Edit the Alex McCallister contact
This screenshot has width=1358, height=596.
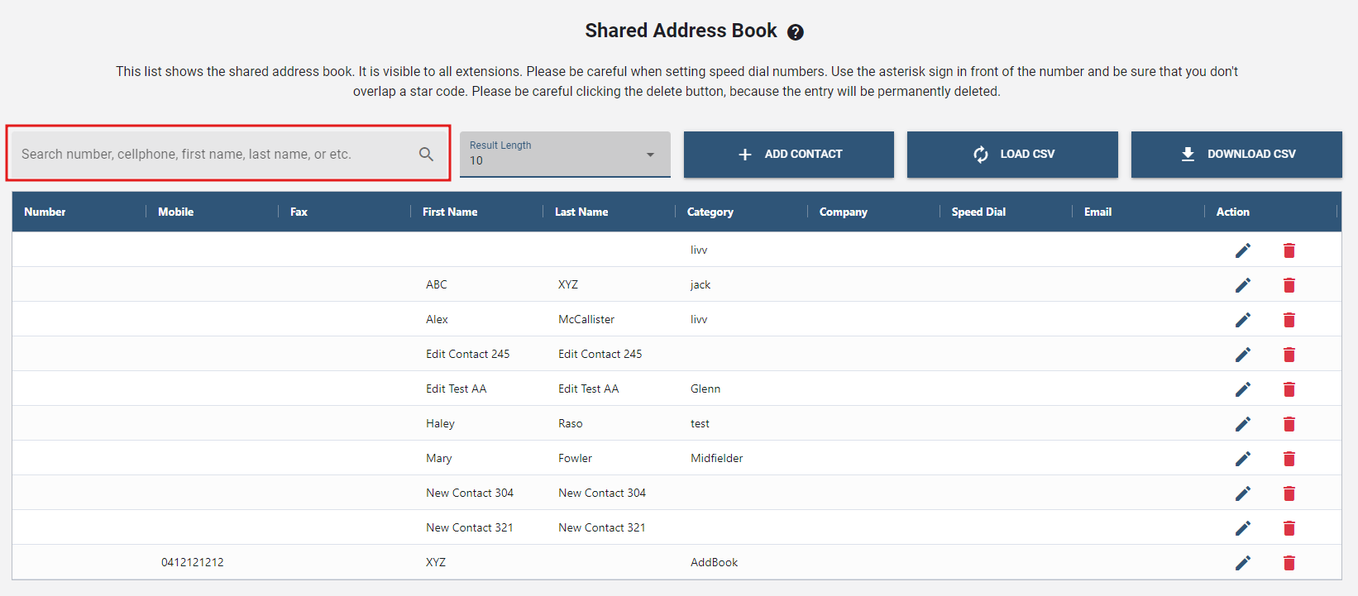pos(1242,320)
